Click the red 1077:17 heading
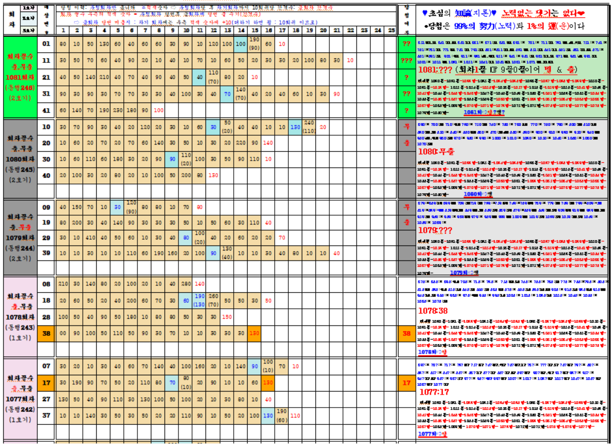Screen dimensions: 613x444 (435, 392)
